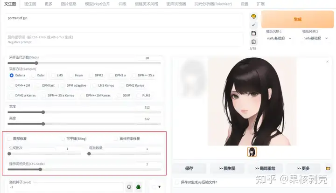Select the DPM2 sampler
336x193 pixels.
coord(96,76)
